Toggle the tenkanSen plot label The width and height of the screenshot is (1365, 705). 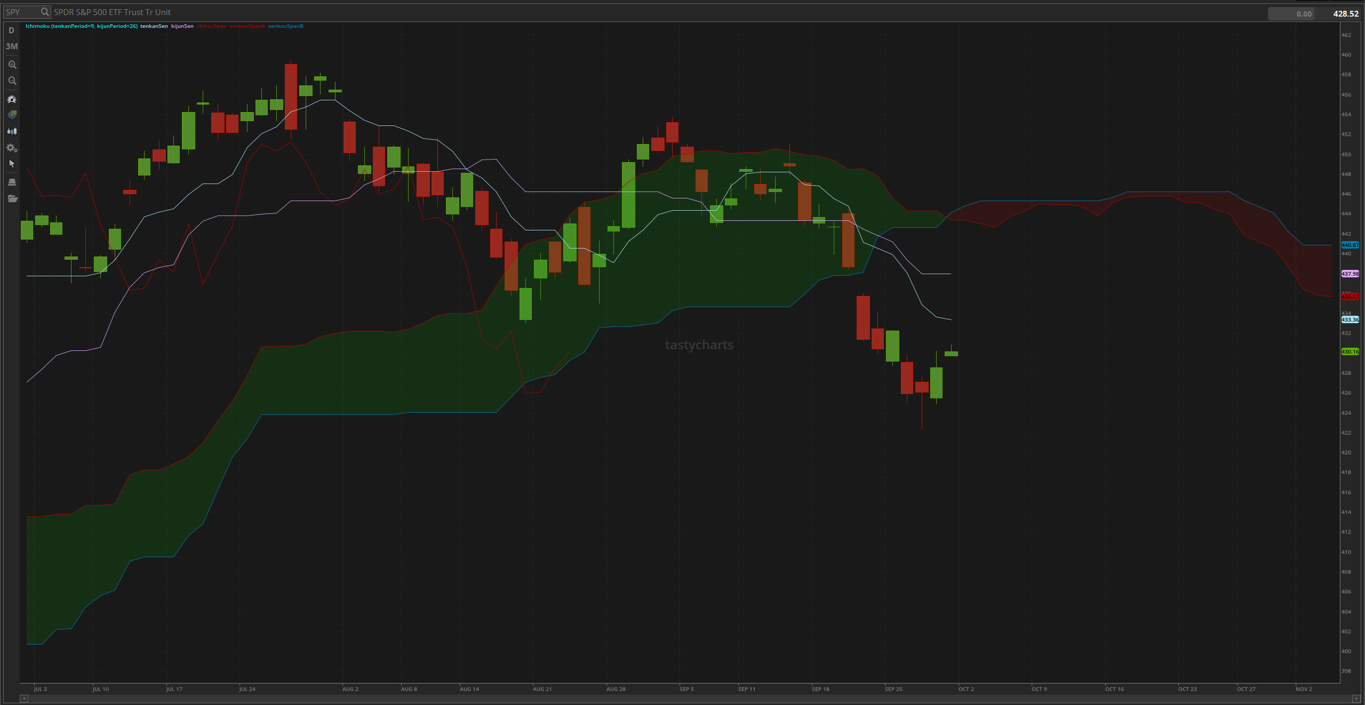pyautogui.click(x=154, y=26)
